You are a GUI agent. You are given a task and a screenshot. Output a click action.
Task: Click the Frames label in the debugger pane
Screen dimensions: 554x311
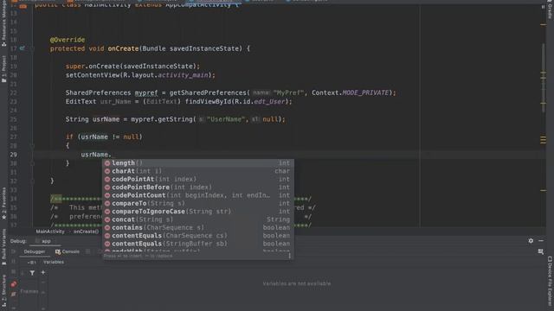tap(29, 291)
